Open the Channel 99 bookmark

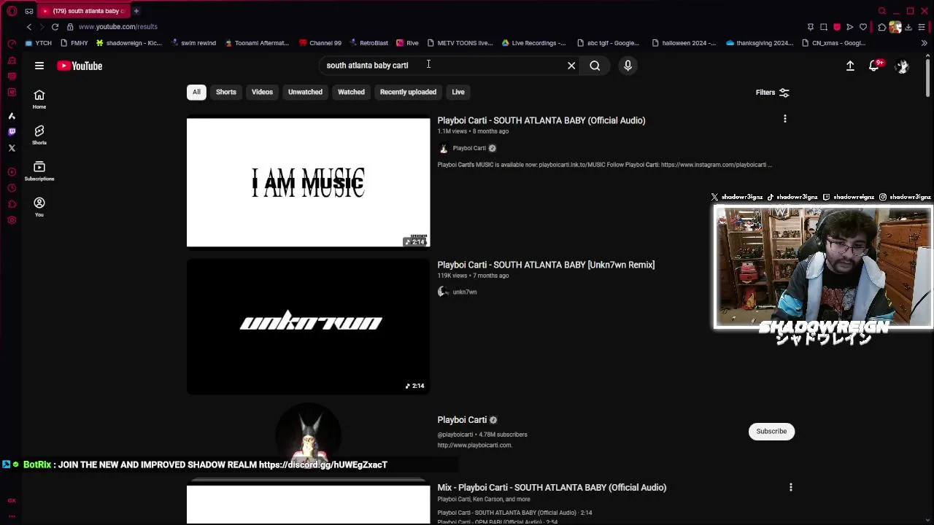point(320,43)
